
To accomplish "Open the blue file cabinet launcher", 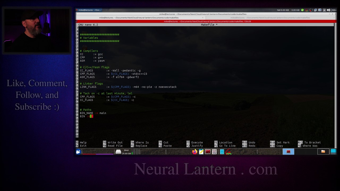I will (222, 152).
